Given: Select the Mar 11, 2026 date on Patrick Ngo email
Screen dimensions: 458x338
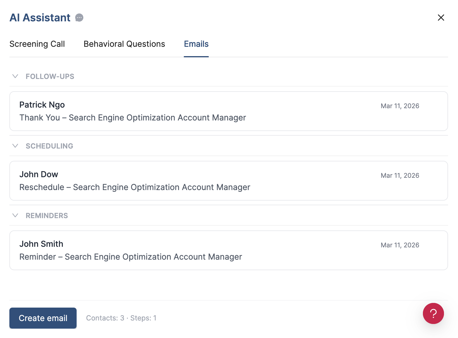Looking at the screenshot, I should [400, 106].
